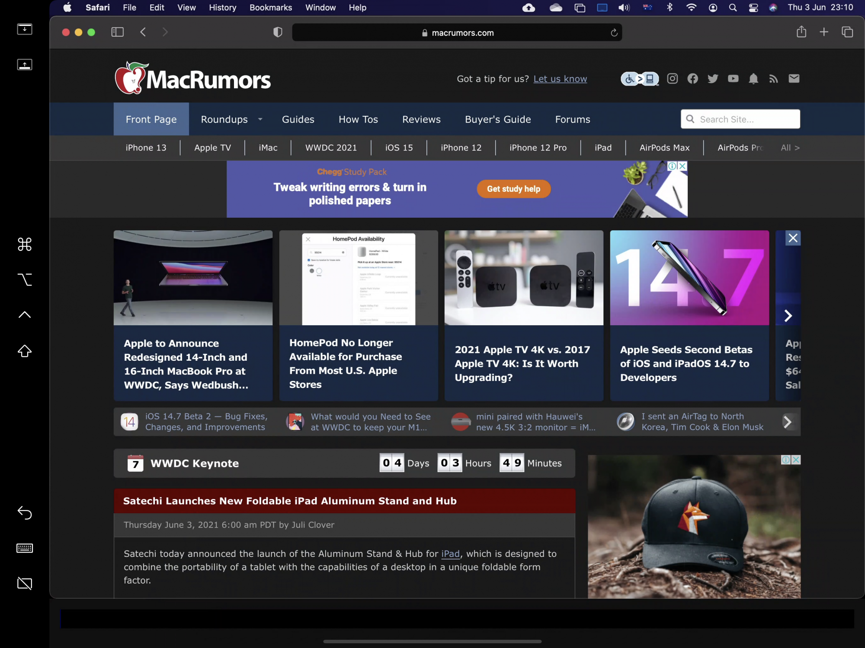The height and width of the screenshot is (648, 865).
Task: Open Safari share button
Action: coord(801,32)
